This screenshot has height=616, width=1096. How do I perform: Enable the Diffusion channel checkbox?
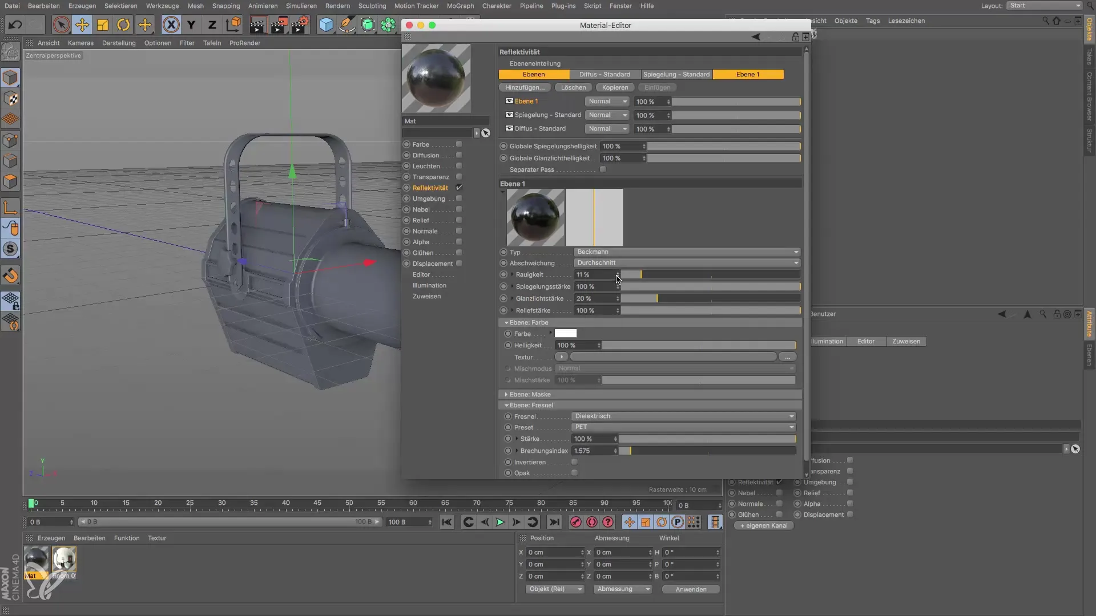[459, 155]
